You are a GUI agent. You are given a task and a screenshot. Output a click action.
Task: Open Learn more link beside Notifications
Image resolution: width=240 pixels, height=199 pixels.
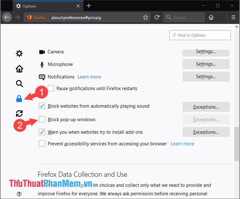[x=89, y=77]
